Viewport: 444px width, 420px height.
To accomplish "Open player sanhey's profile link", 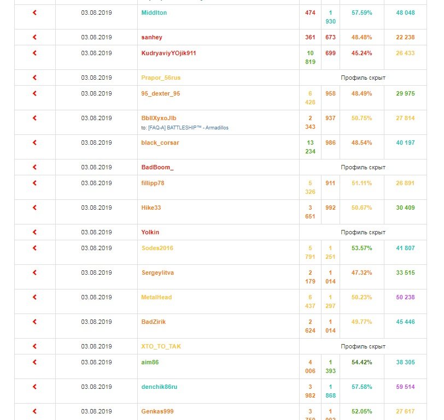I will point(152,37).
